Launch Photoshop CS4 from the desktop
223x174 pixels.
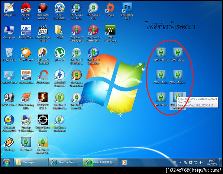coord(127,11)
